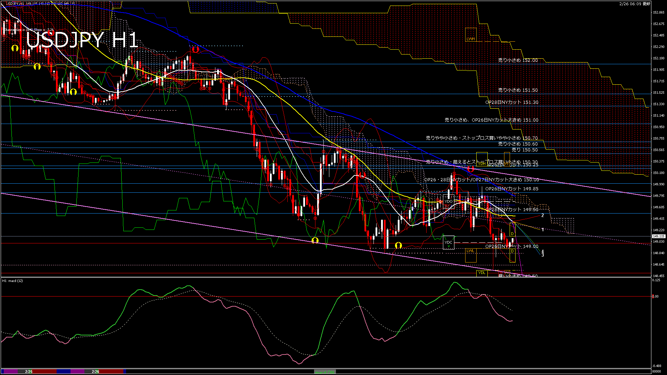Select the 売り小さめ 152.00 level label
The height and width of the screenshot is (375, 667).
click(518, 60)
